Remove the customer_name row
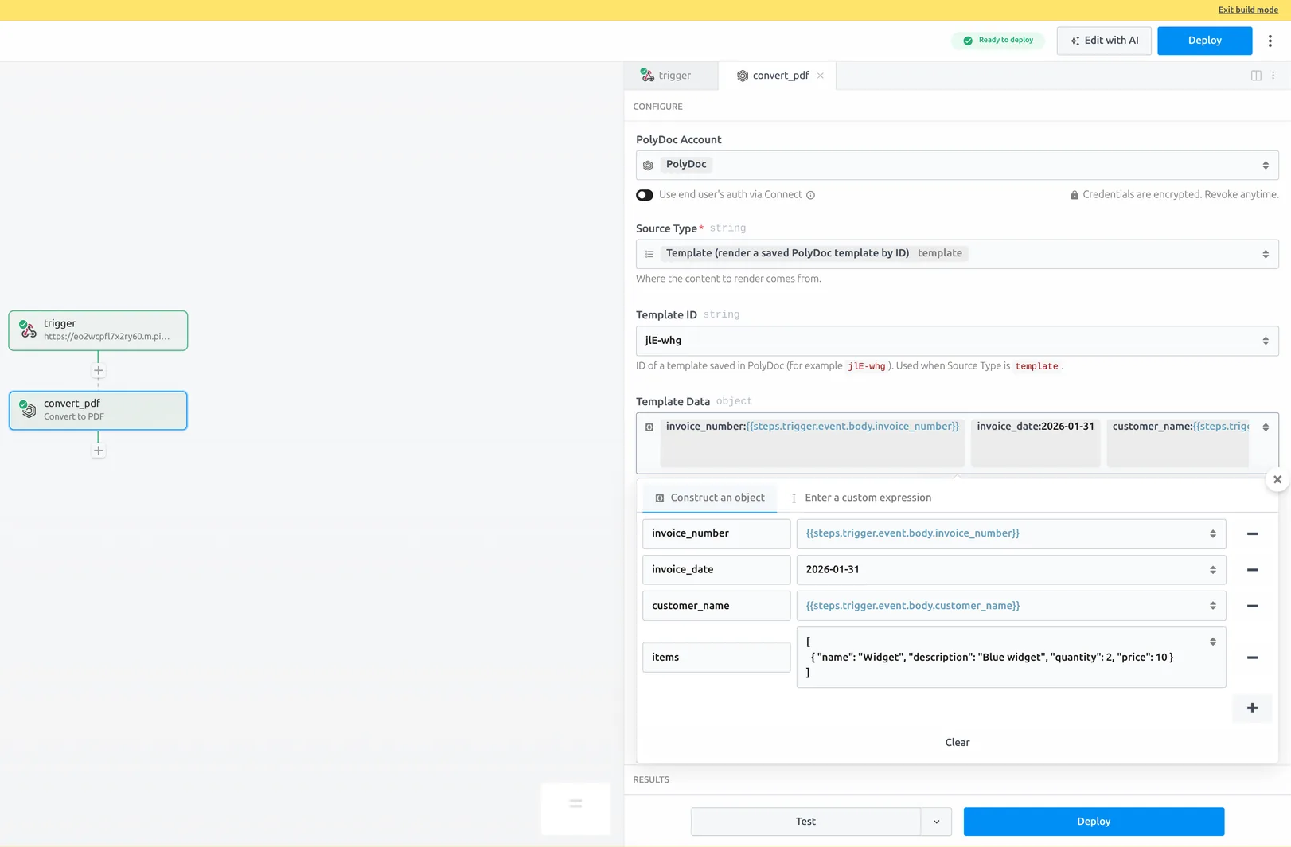 pyautogui.click(x=1252, y=606)
